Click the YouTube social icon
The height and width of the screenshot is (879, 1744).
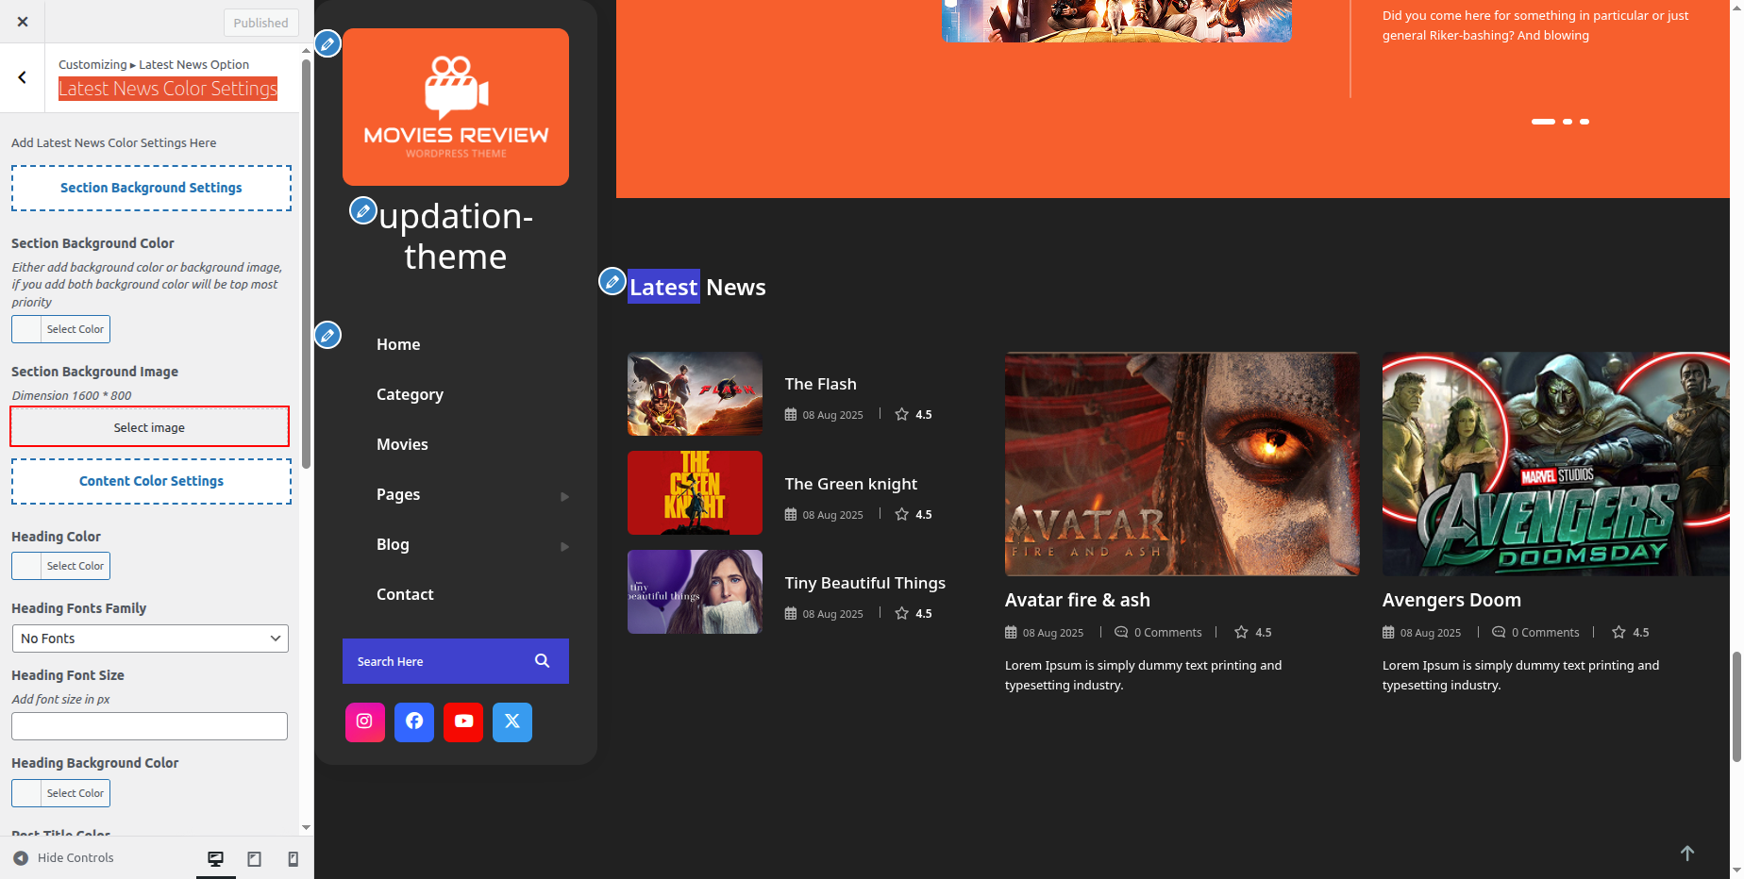463,721
